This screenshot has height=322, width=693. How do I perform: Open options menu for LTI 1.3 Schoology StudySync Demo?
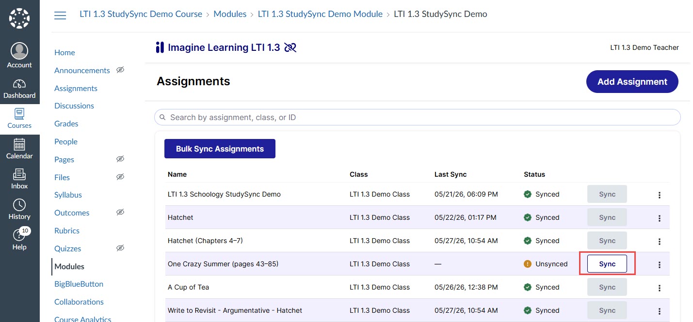point(659,195)
